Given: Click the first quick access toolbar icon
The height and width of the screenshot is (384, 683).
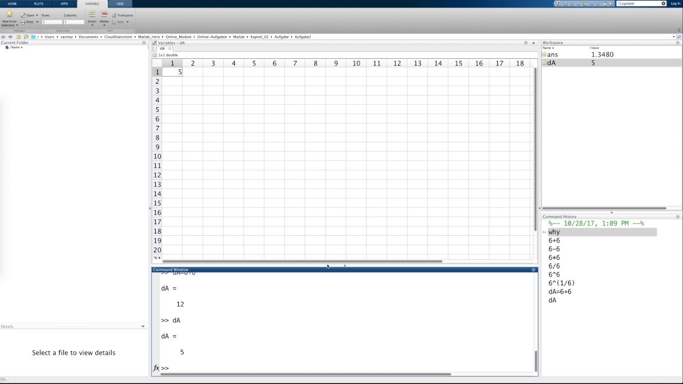Looking at the screenshot, I should tap(559, 4).
